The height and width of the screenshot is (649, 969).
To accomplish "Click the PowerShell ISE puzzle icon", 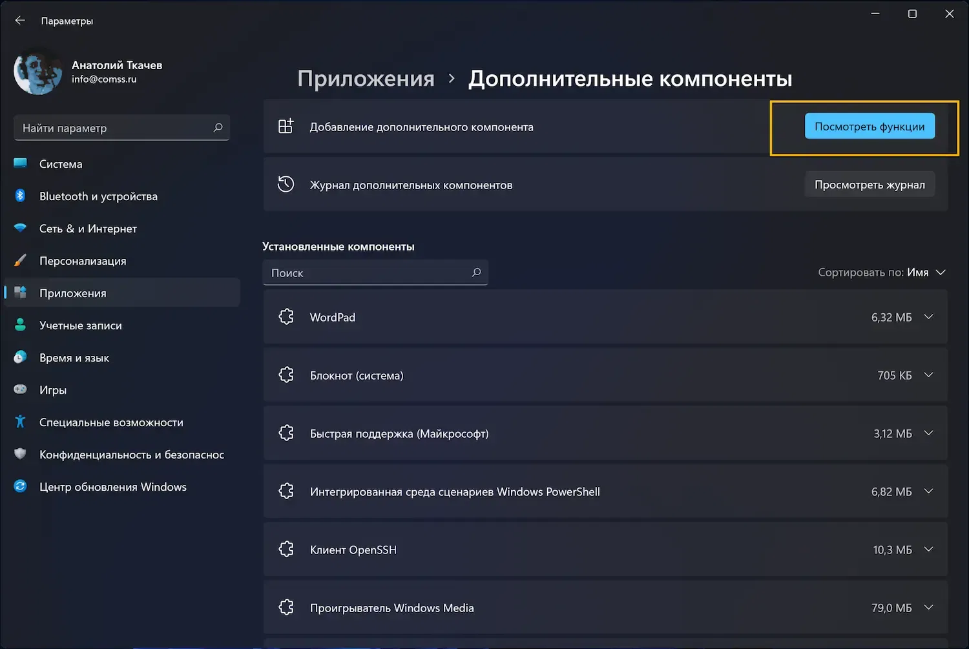I will click(286, 491).
